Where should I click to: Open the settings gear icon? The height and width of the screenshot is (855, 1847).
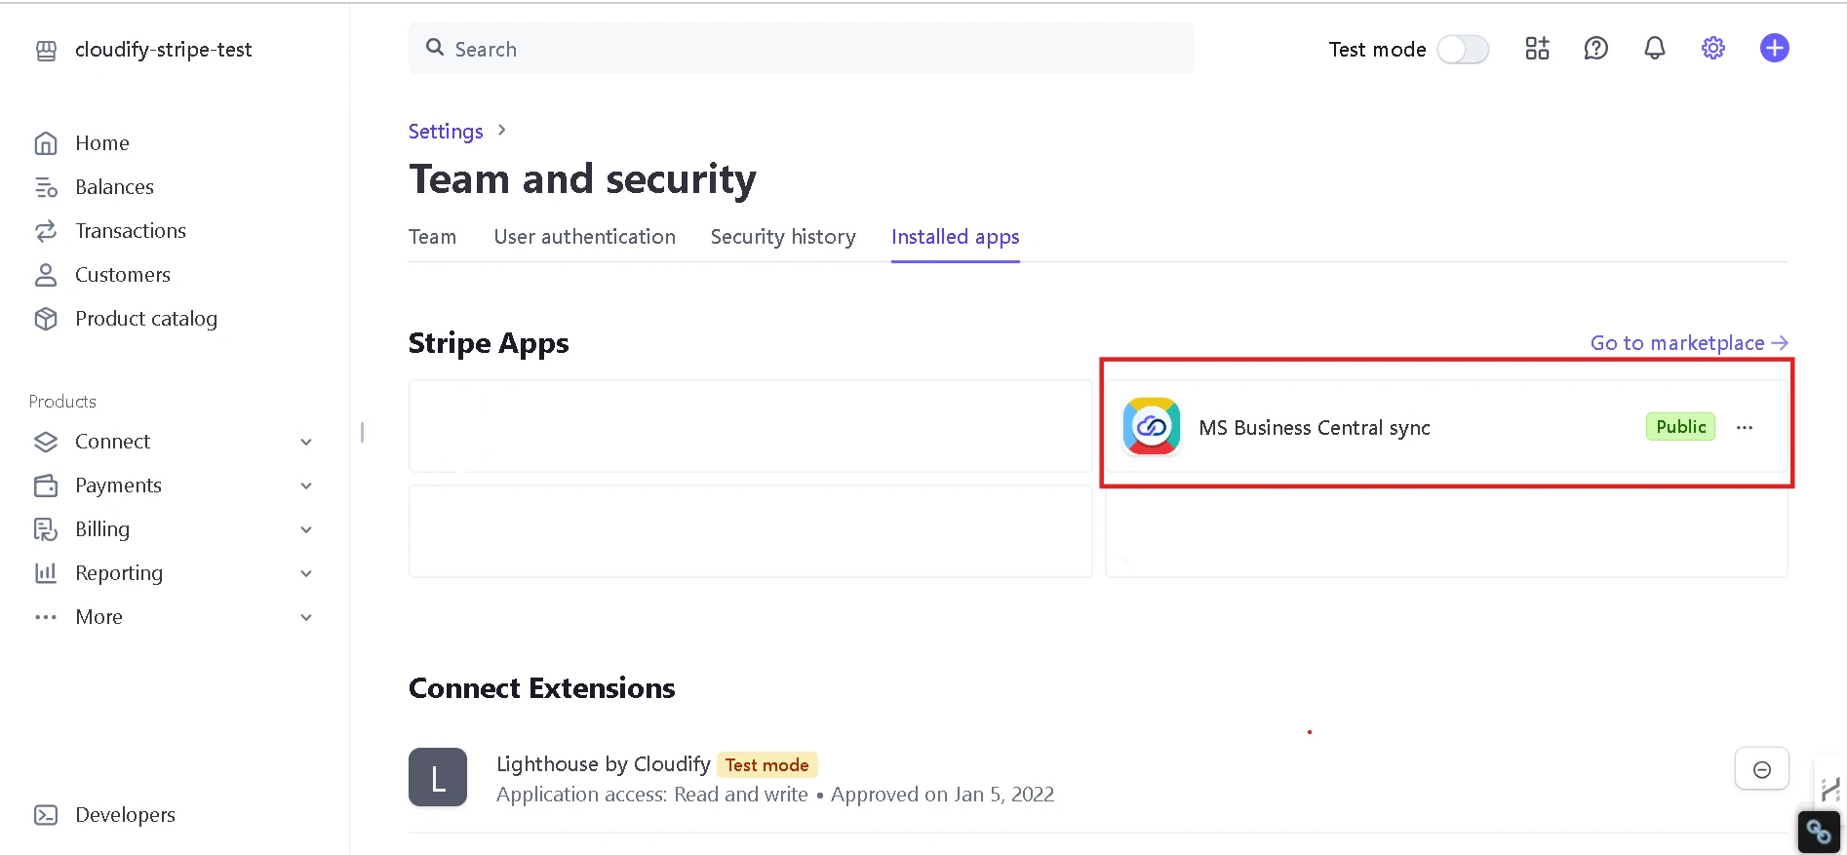1713,48
